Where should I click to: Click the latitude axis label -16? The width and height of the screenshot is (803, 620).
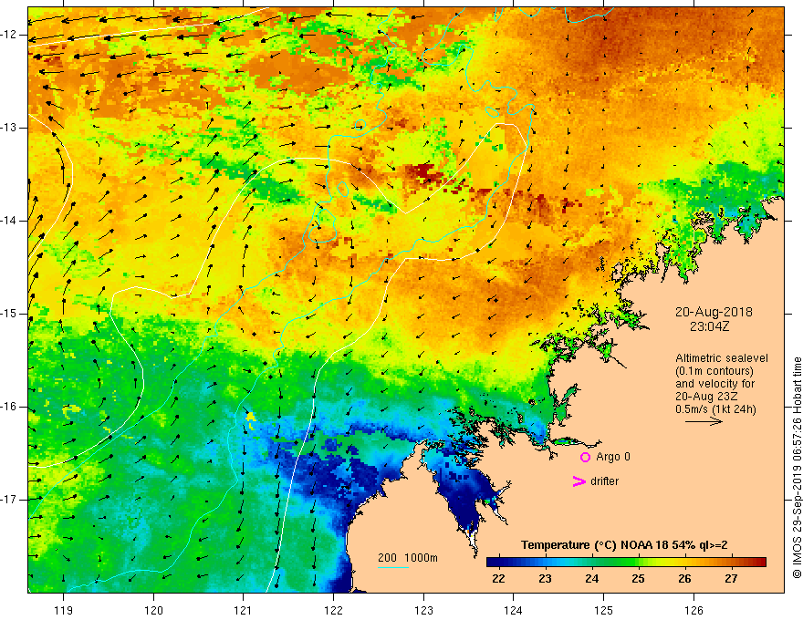click(9, 407)
